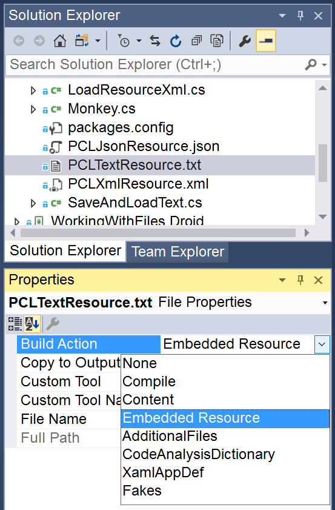Select the PCLJsonResource.json file

[x=144, y=146]
